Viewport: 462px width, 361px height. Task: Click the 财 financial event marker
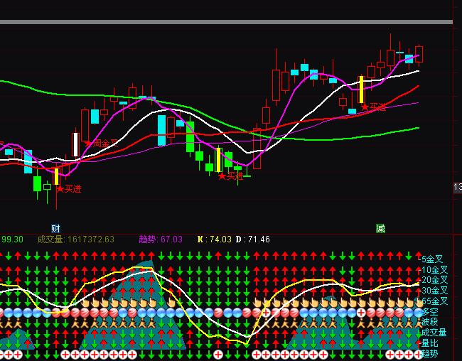[x=55, y=228]
